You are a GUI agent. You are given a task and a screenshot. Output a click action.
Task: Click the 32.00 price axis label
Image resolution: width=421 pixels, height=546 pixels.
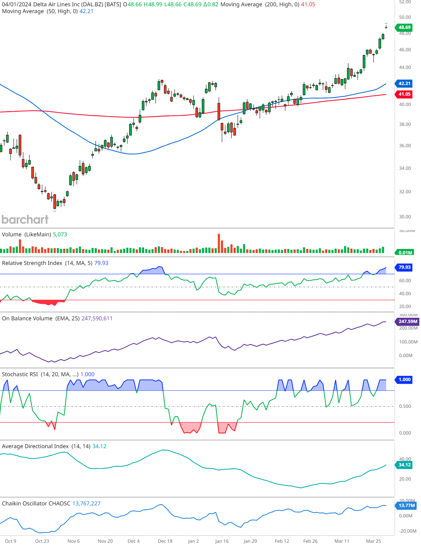click(405, 192)
